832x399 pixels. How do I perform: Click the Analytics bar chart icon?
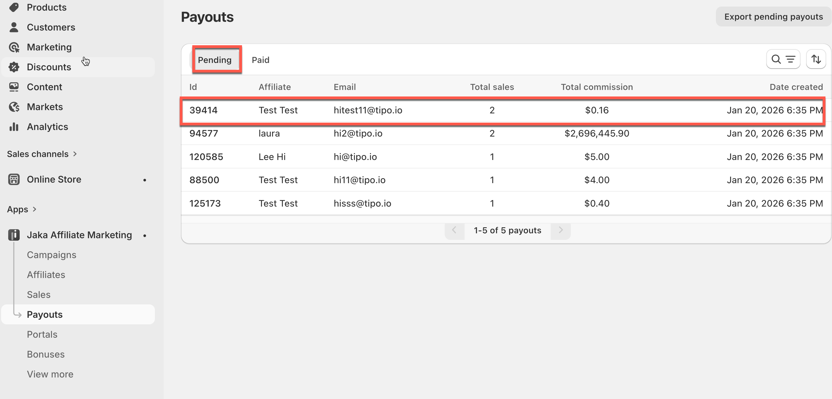(x=14, y=127)
